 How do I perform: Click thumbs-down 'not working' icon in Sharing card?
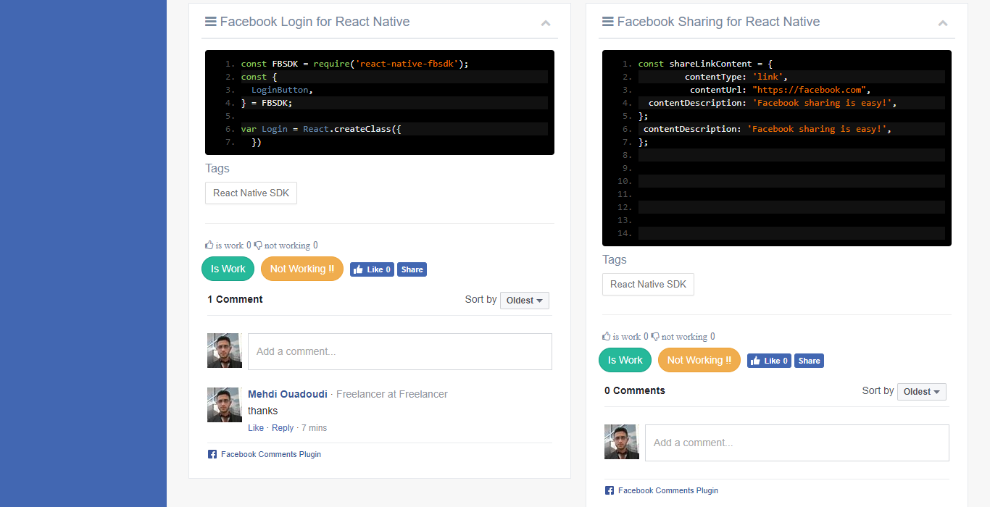tap(655, 337)
